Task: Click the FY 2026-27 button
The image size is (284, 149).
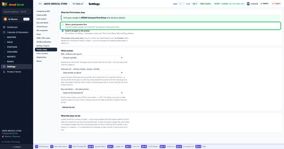Action: tap(78, 4)
